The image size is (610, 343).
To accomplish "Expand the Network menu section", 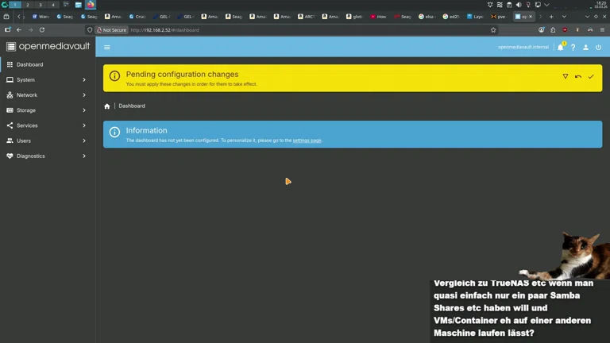I will (x=47, y=95).
